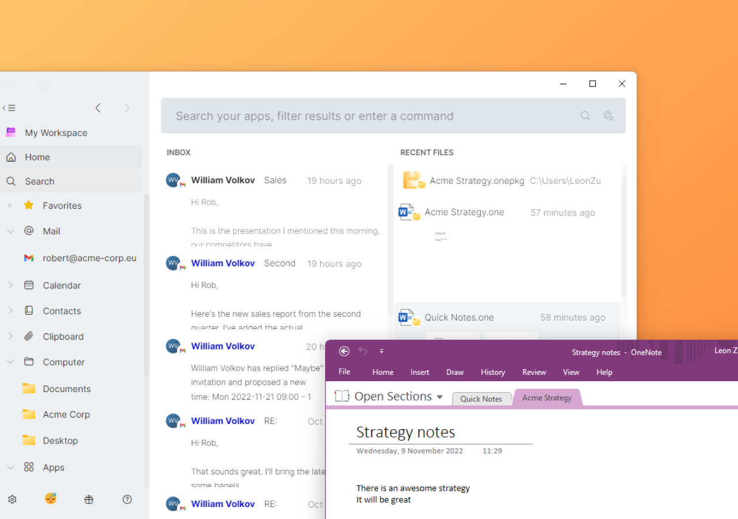Open the Acme Strategy.one recent file
The height and width of the screenshot is (519, 738).
pos(507,212)
